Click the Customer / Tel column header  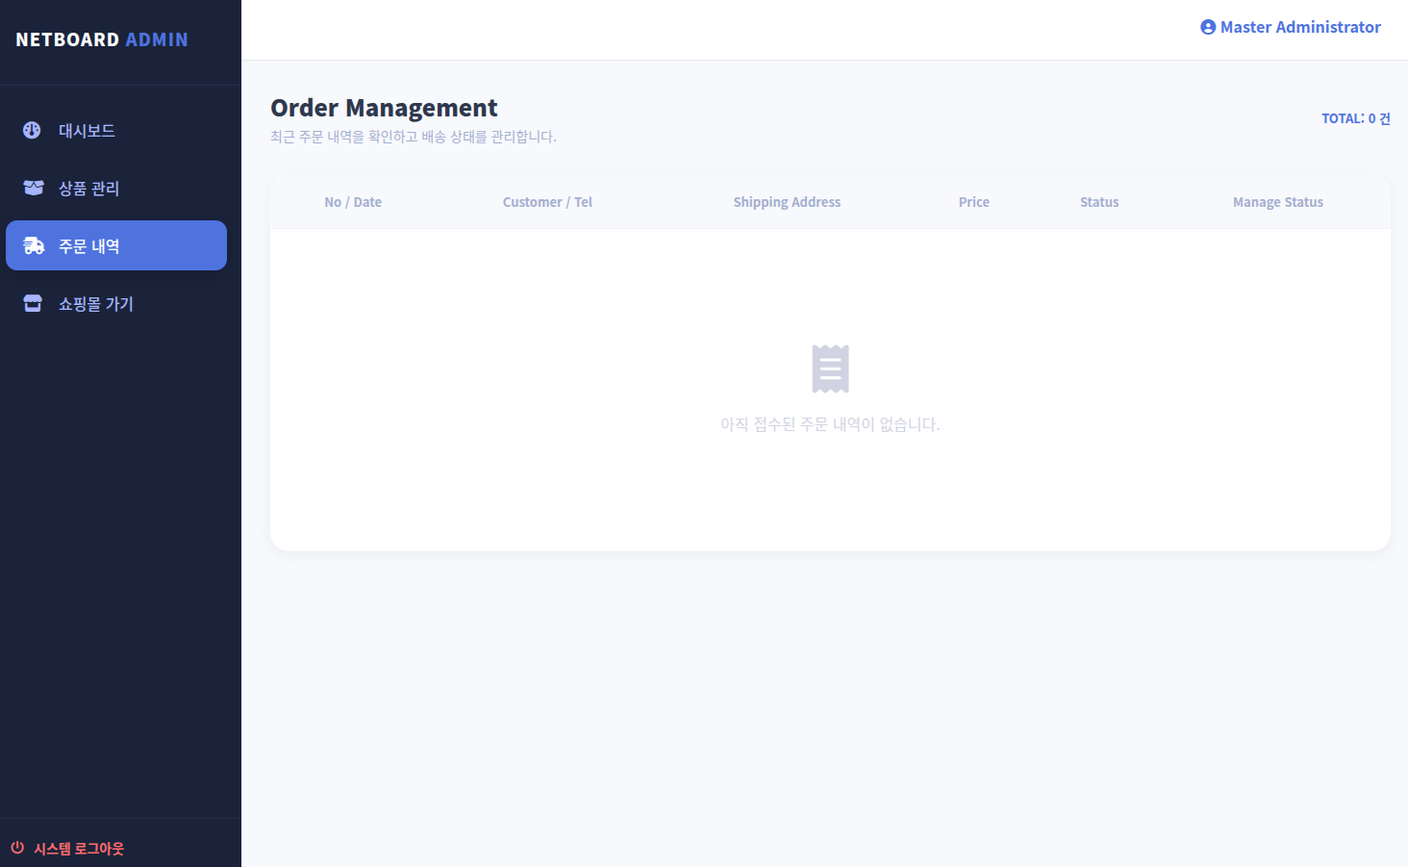(x=547, y=202)
